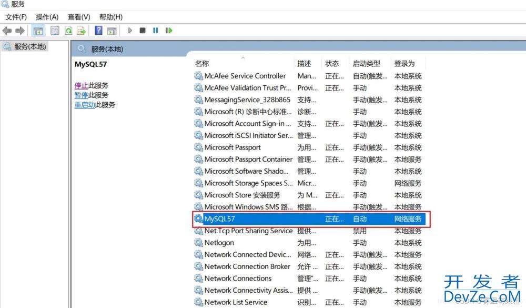Viewport: 526px width, 308px height.
Task: Click the gear icon of Net.Tcp Port Sharing Service
Action: tap(198, 231)
